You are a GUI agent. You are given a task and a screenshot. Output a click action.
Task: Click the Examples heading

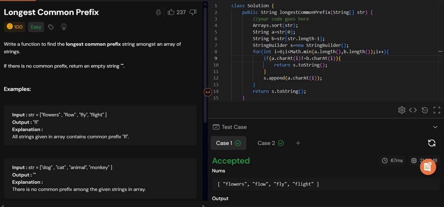click(x=17, y=89)
